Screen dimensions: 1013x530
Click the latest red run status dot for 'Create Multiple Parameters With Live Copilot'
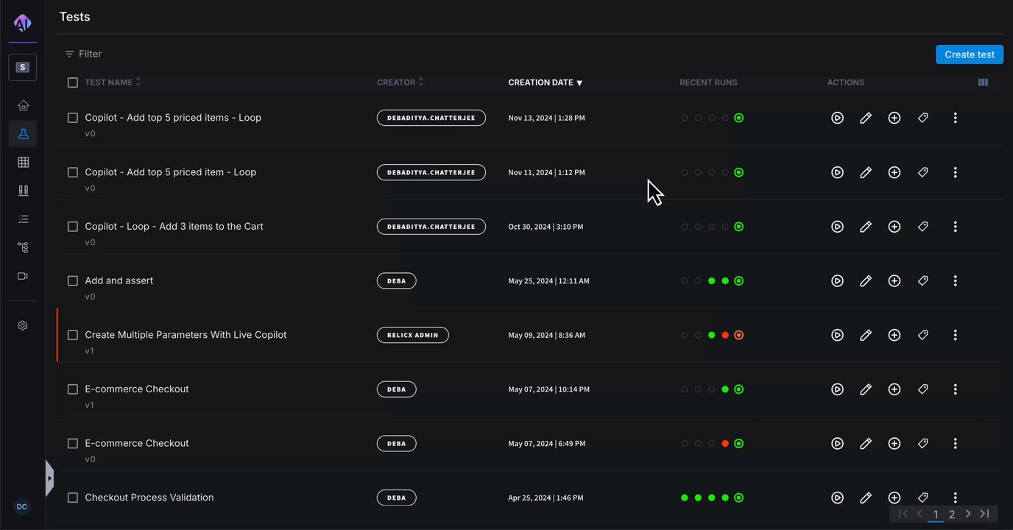[739, 335]
